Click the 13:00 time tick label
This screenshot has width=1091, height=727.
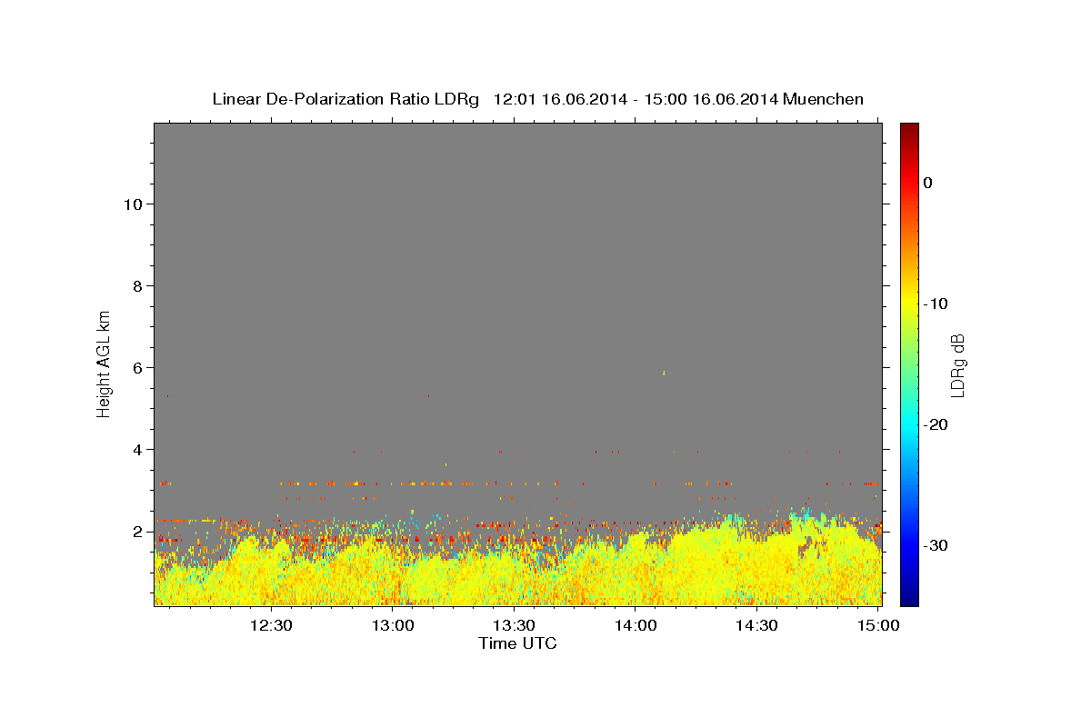point(394,625)
